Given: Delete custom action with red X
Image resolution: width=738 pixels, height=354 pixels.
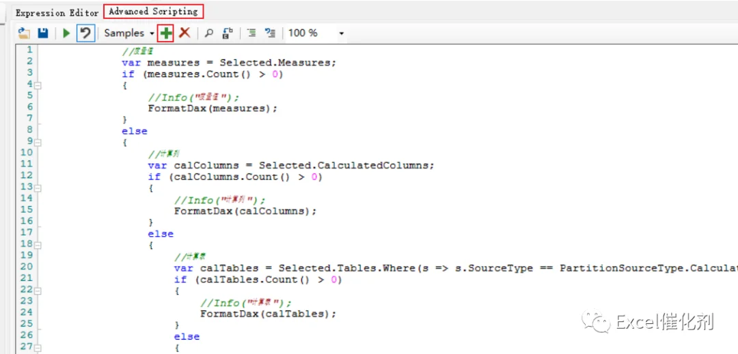Looking at the screenshot, I should click(184, 33).
